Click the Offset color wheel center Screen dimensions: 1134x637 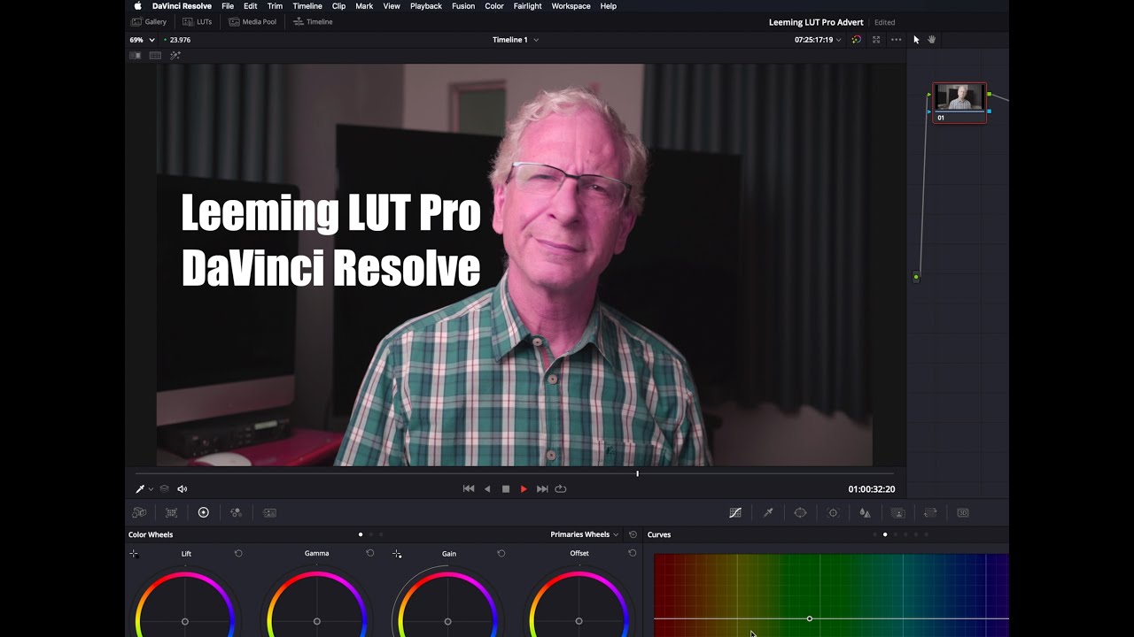579,621
